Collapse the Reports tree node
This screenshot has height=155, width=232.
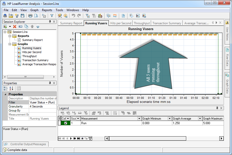[x=10, y=36]
